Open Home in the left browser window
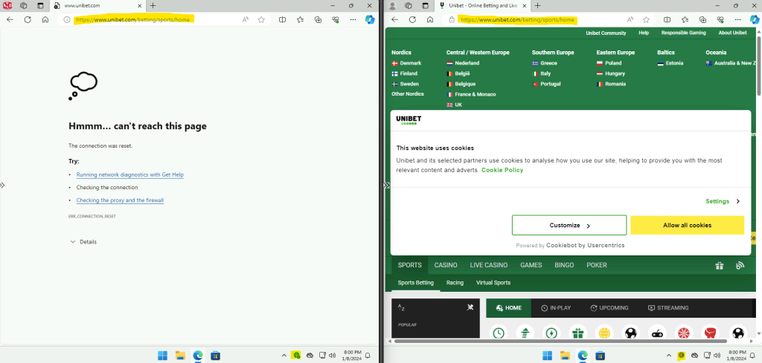The image size is (762, 363). click(45, 20)
